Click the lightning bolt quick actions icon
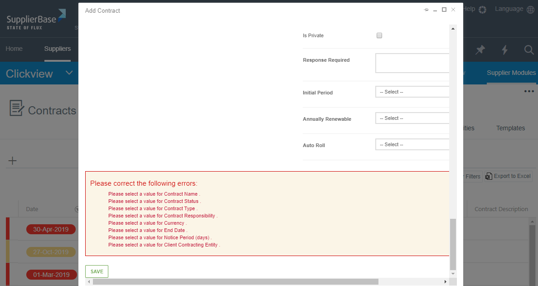Image resolution: width=538 pixels, height=286 pixels. point(504,50)
